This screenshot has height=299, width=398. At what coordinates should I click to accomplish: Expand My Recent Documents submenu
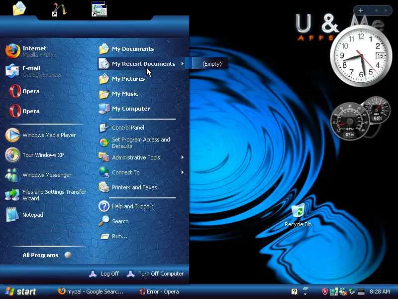click(x=142, y=64)
